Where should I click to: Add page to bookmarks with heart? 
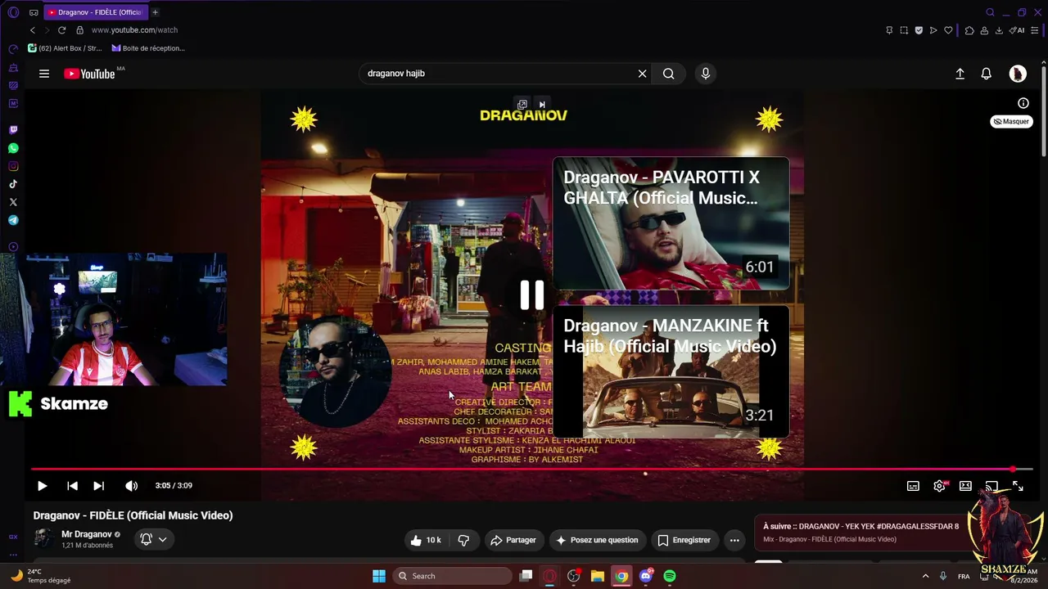click(948, 30)
